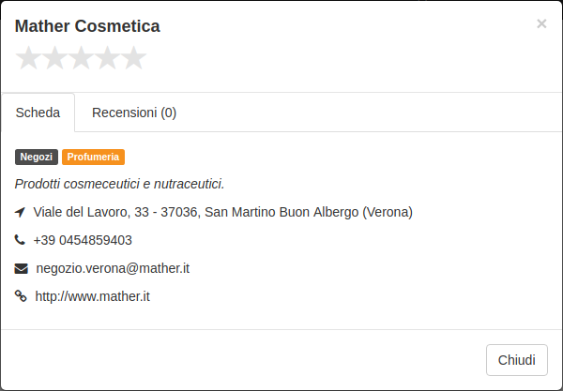The width and height of the screenshot is (563, 391).
Task: Click the Mather Cosmetica title
Action: [x=87, y=26]
